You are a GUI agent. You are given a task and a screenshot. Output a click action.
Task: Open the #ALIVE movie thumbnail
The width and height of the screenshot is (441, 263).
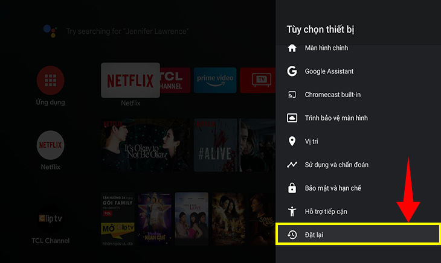tap(215, 144)
